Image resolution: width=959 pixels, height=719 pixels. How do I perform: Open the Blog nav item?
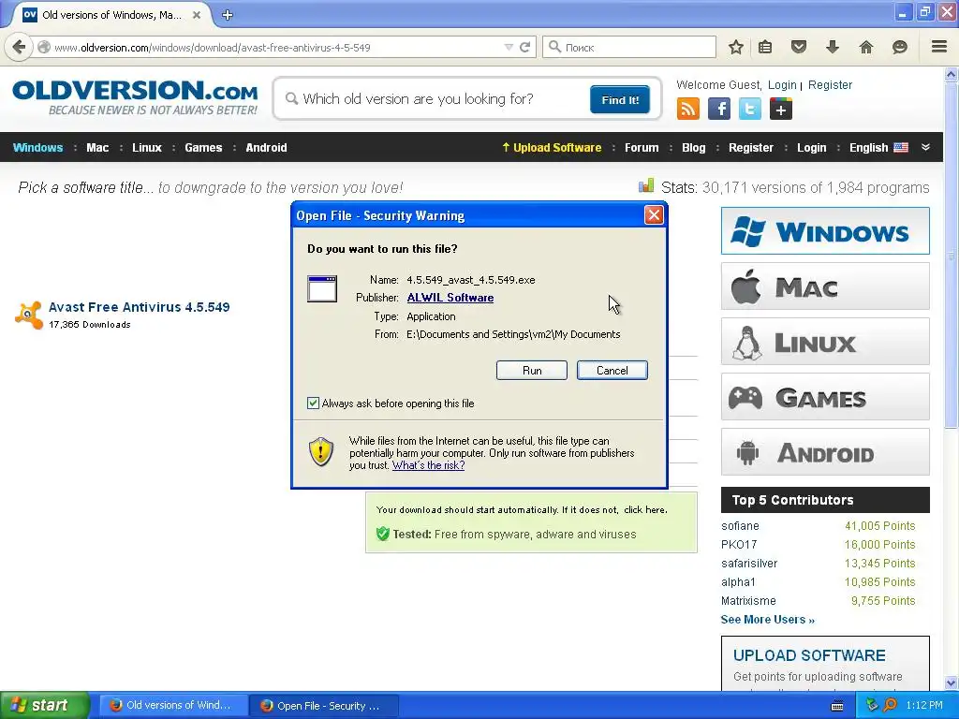pyautogui.click(x=694, y=147)
